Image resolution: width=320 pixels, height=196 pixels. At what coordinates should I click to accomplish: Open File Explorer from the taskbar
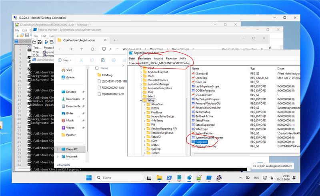(x=159, y=178)
